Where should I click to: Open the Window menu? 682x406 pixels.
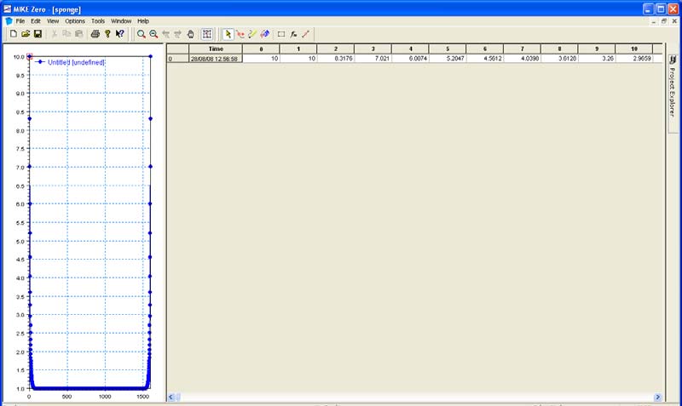(x=121, y=20)
